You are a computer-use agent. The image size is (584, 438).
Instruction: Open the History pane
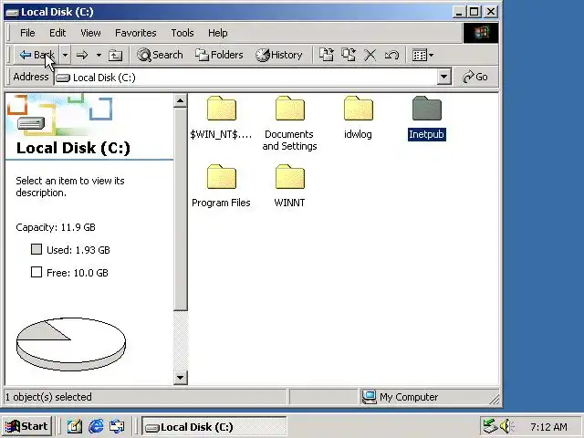[x=279, y=55]
